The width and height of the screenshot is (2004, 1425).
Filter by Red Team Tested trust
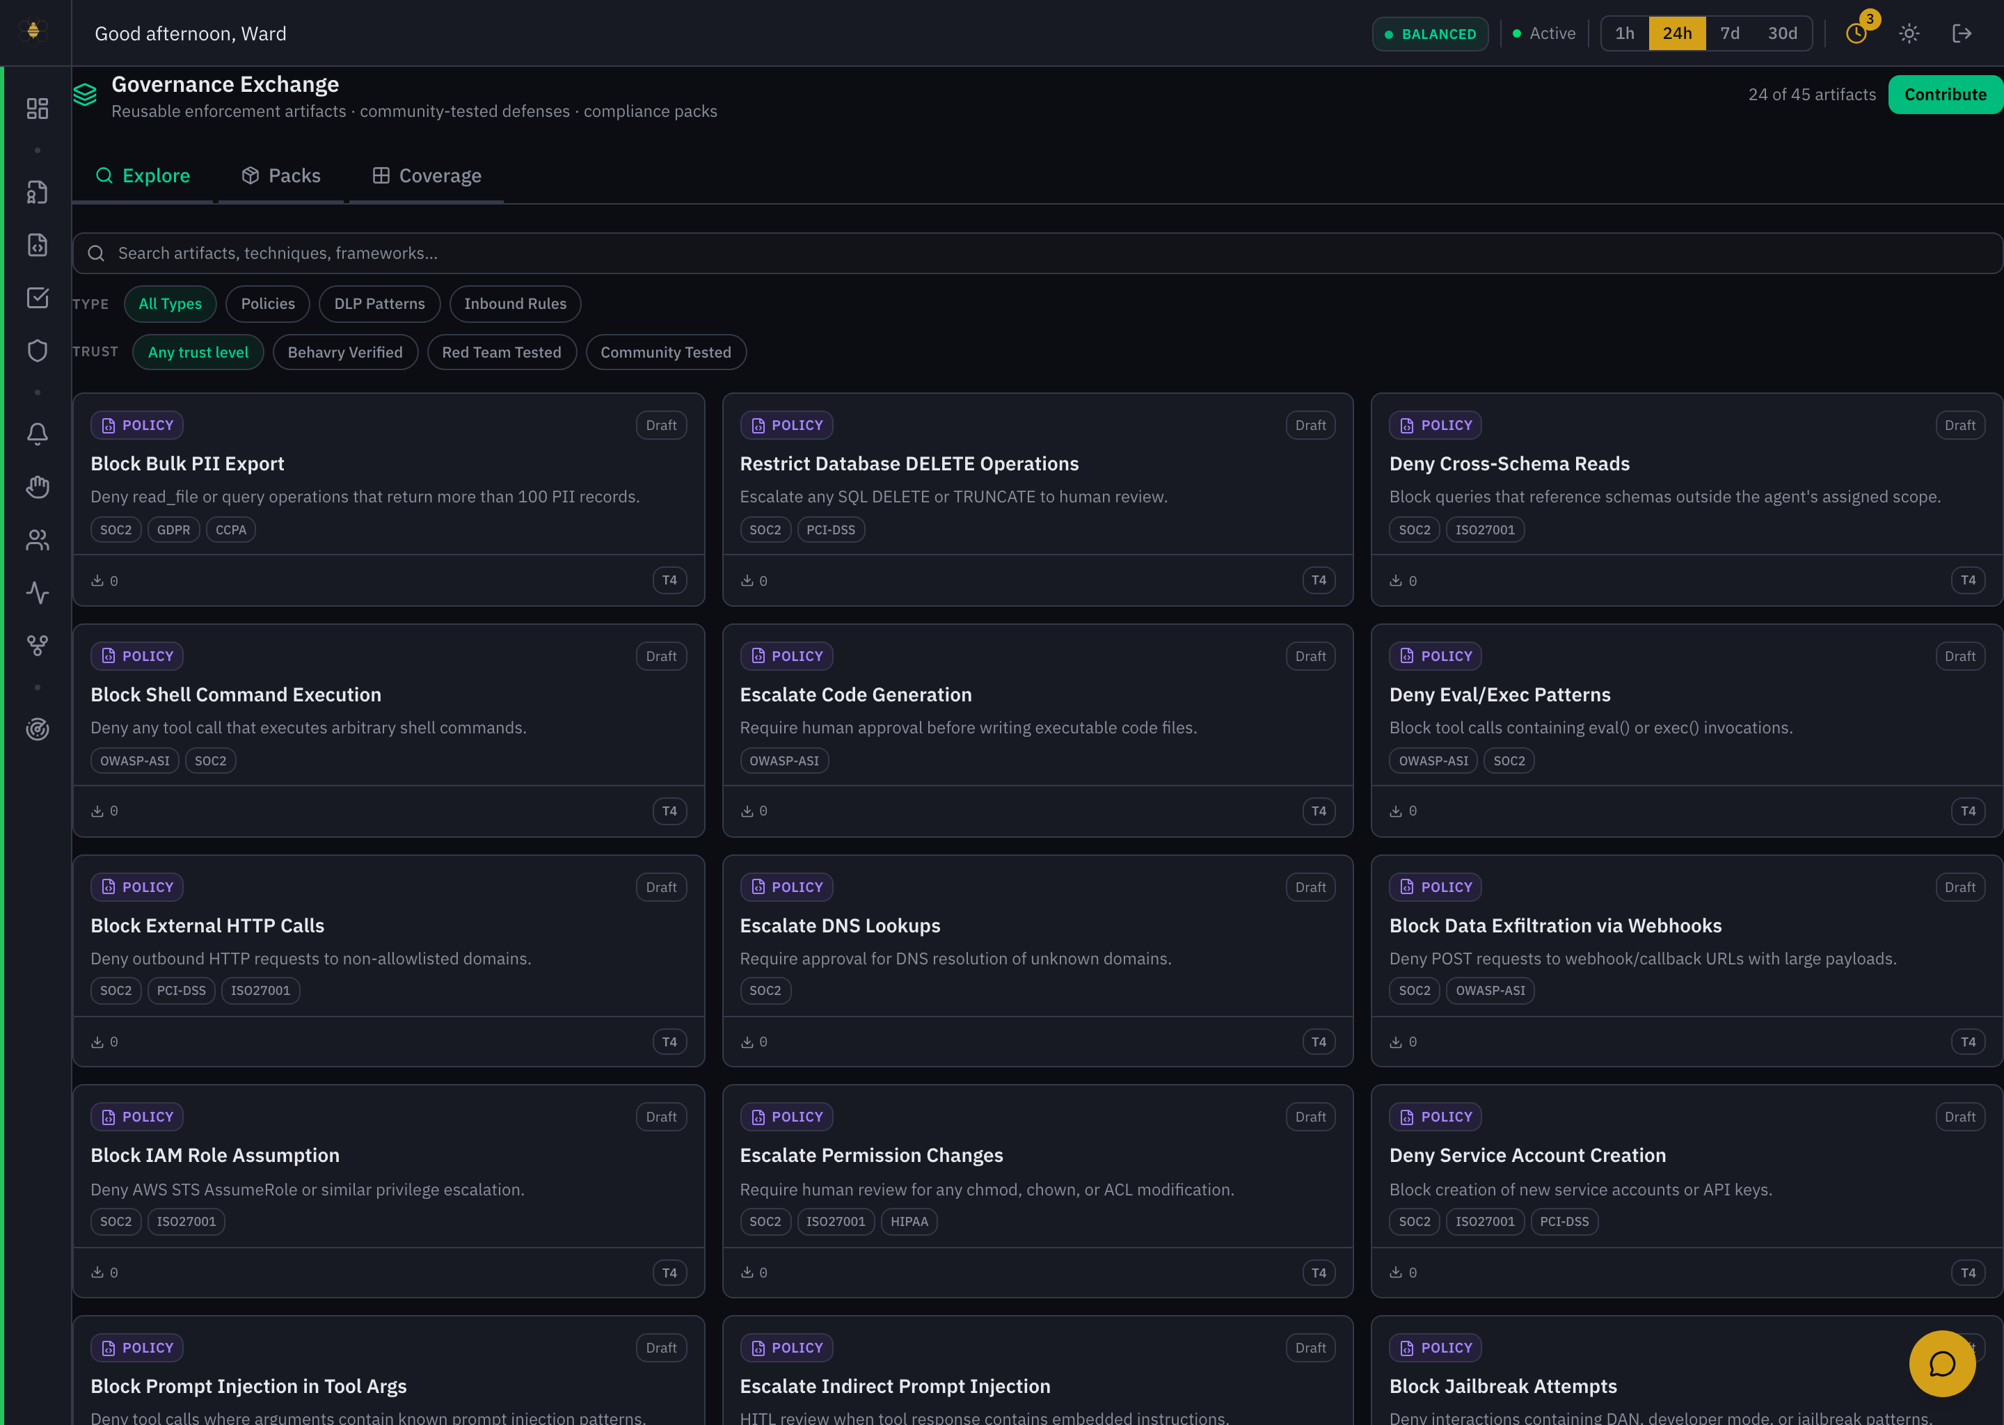pos(502,352)
